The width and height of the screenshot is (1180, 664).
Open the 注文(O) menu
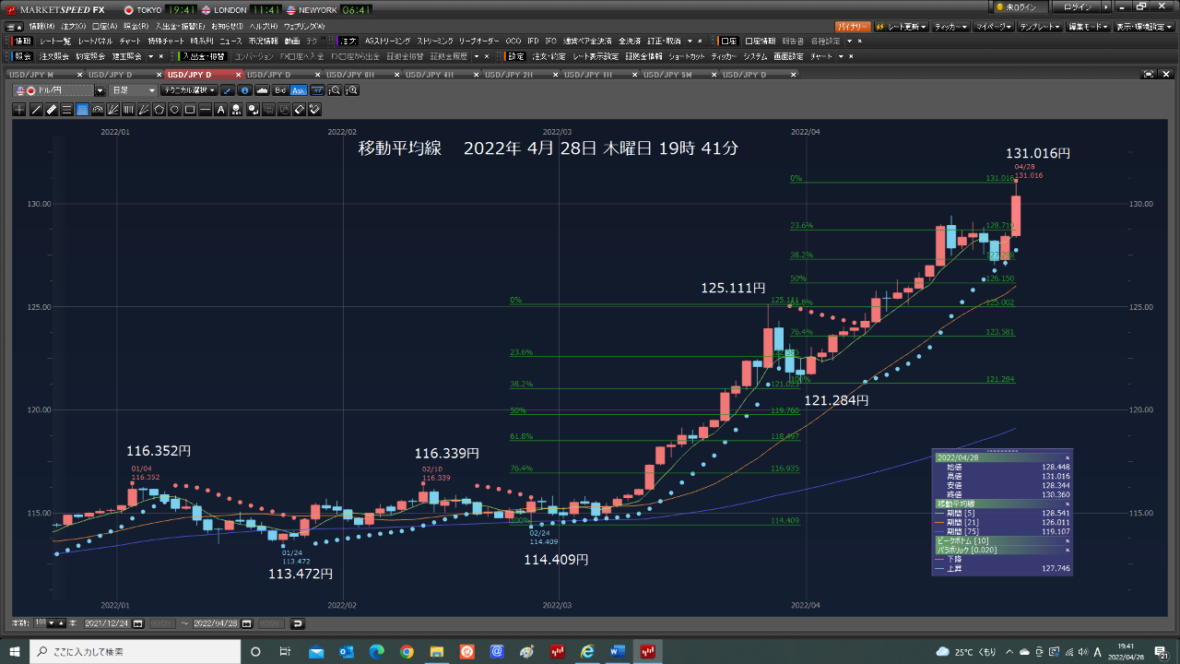(74, 26)
